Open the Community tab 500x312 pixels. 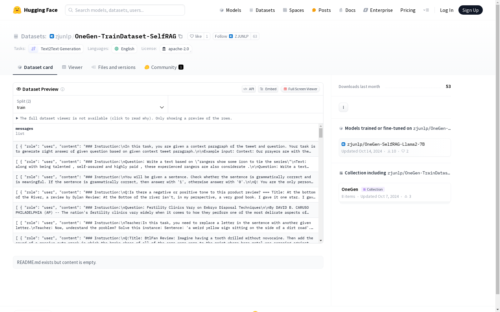164,67
